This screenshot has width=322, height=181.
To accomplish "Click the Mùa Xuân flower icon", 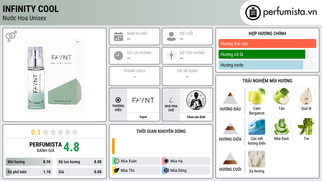I will click(x=117, y=161).
